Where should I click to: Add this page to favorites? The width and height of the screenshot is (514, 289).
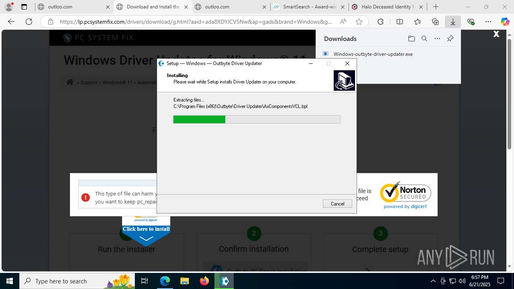point(359,22)
